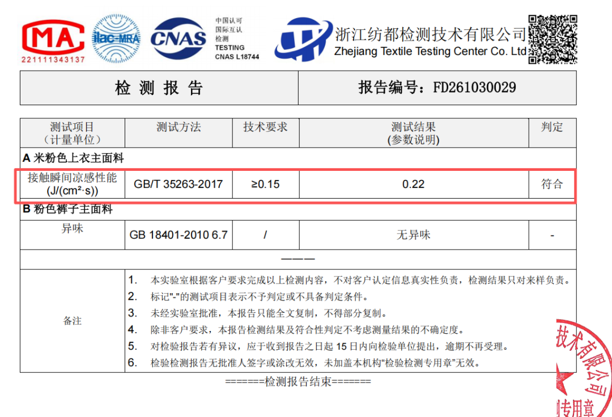This screenshot has width=612, height=417.
Task: Click remark 6 starting with "检验检测报告无批准人"
Action: click(304, 363)
